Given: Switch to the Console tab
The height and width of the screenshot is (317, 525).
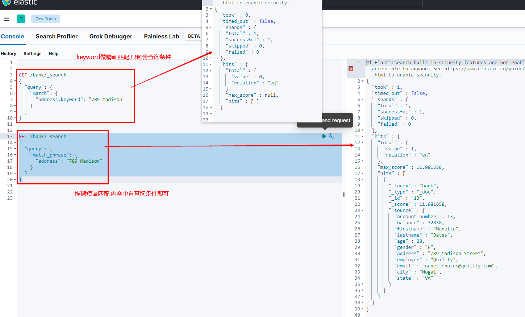Looking at the screenshot, I should (12, 36).
